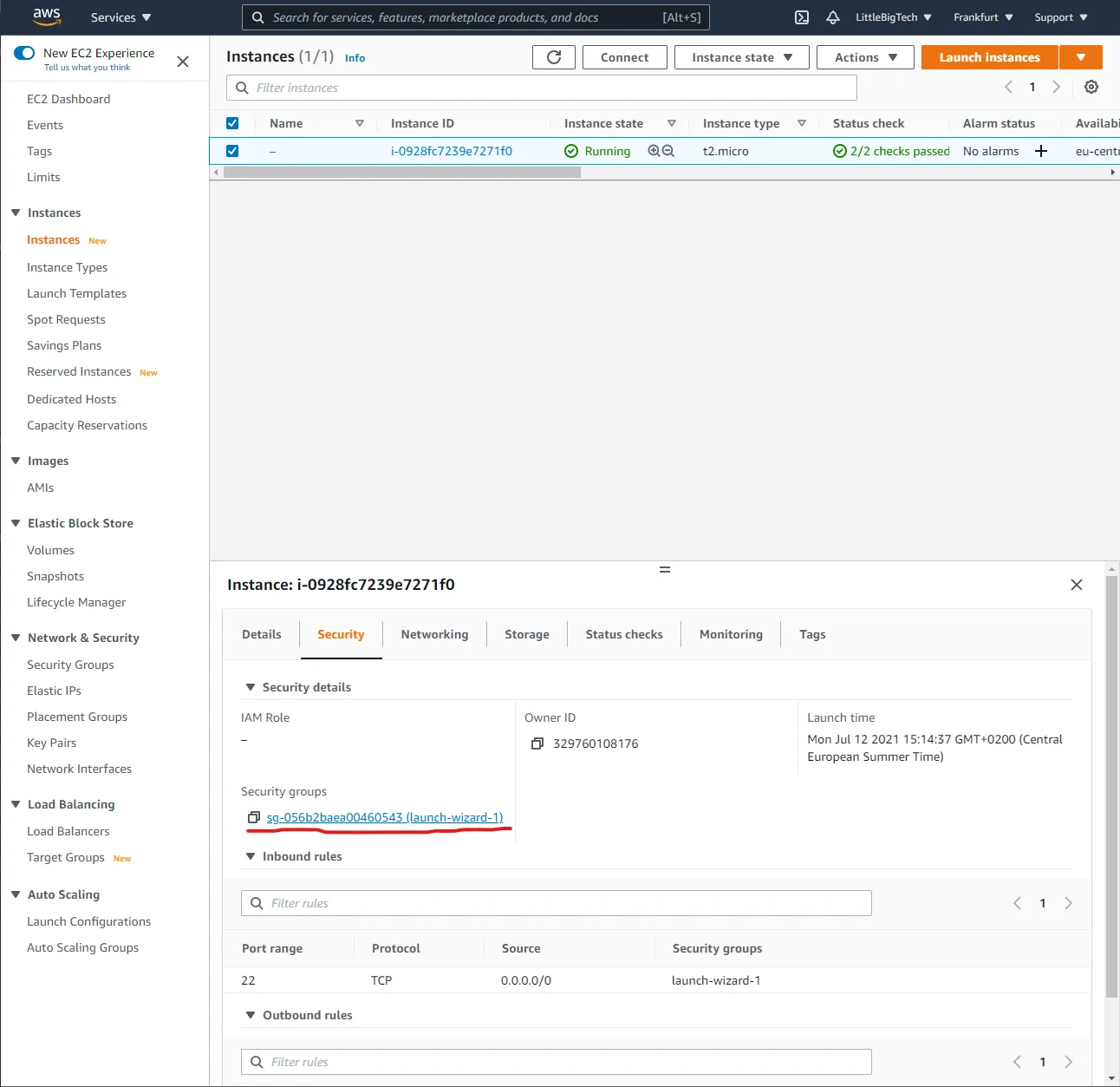Collapse Network & Security sidebar group
Screen dimensions: 1120x1087
(16, 638)
